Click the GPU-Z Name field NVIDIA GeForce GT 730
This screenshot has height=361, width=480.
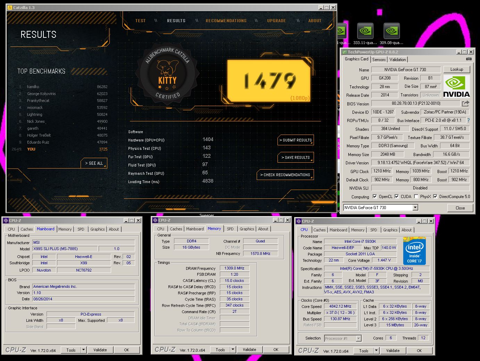click(405, 70)
